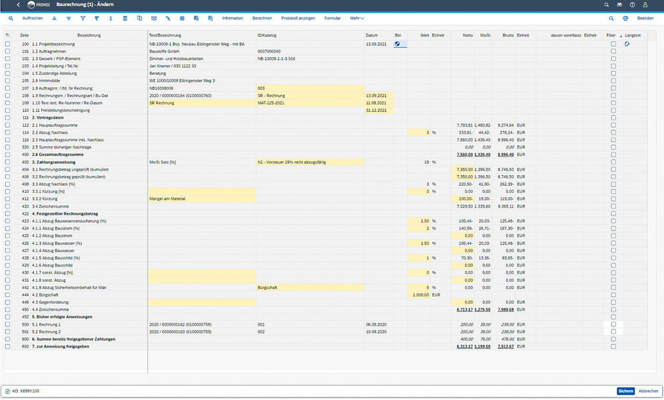Open the Filter column dropdown arrow
664x400 pixels.
621,35
